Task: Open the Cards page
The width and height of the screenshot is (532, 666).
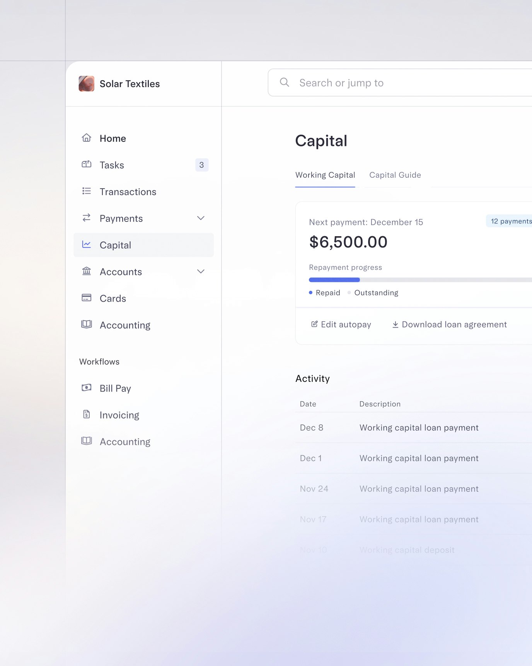Action: 143,299
